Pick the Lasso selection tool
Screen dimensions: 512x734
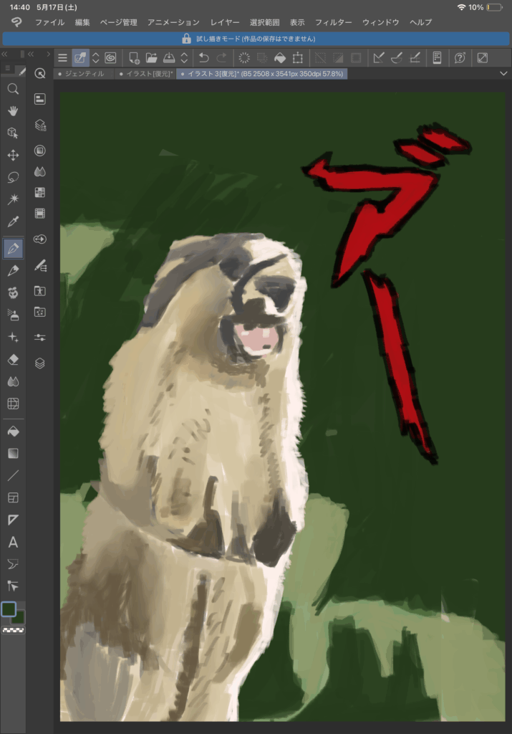tap(13, 177)
